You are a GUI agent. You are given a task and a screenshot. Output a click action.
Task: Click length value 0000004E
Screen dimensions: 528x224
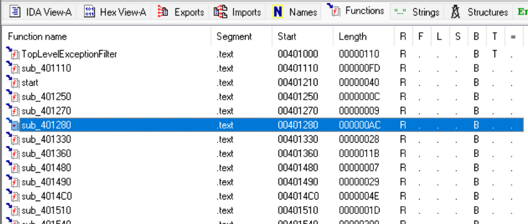click(359, 196)
